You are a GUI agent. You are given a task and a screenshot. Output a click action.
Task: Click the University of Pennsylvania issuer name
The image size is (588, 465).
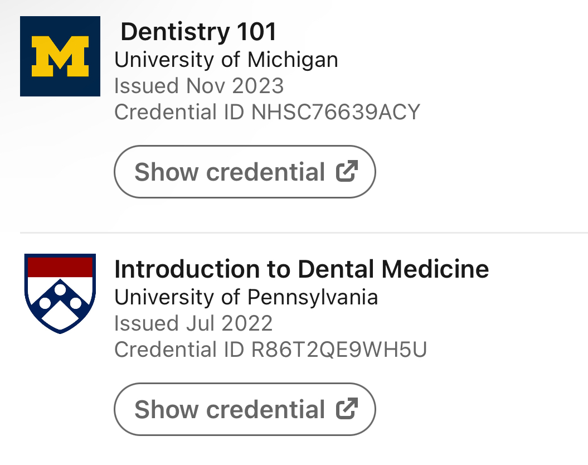(246, 297)
